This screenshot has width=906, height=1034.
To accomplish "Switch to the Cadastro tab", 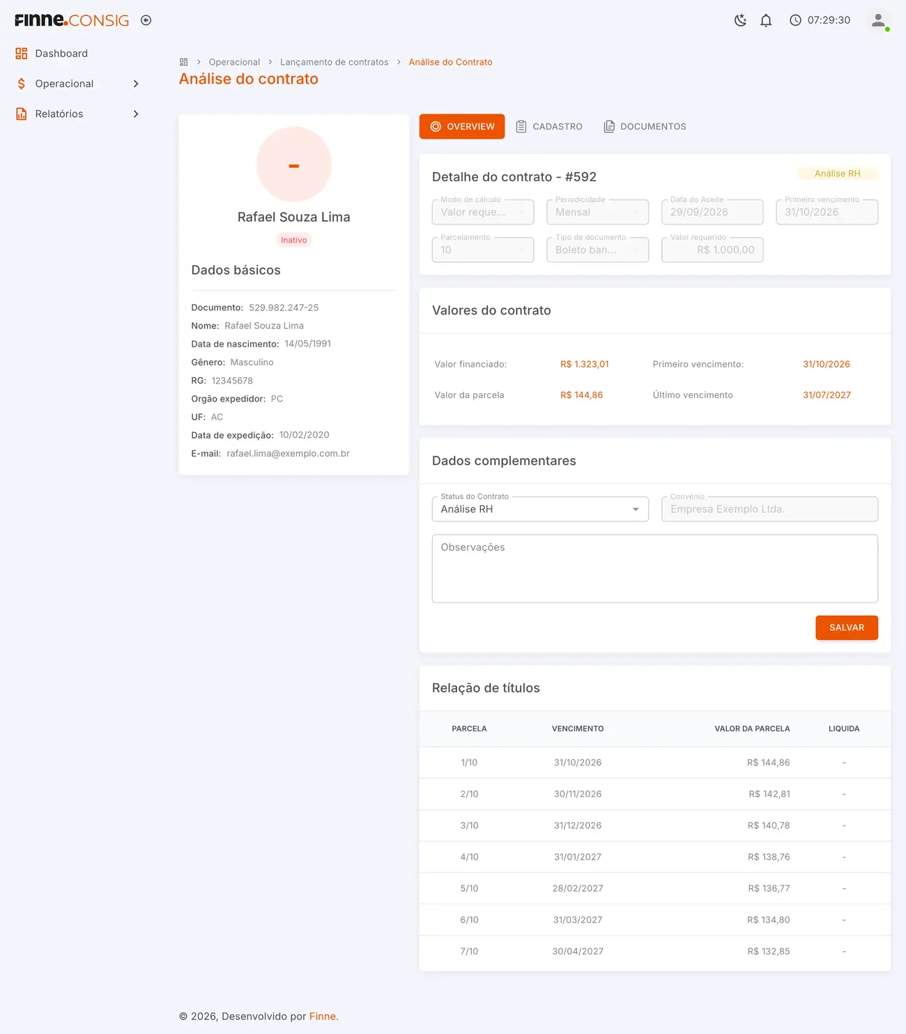I will [549, 126].
